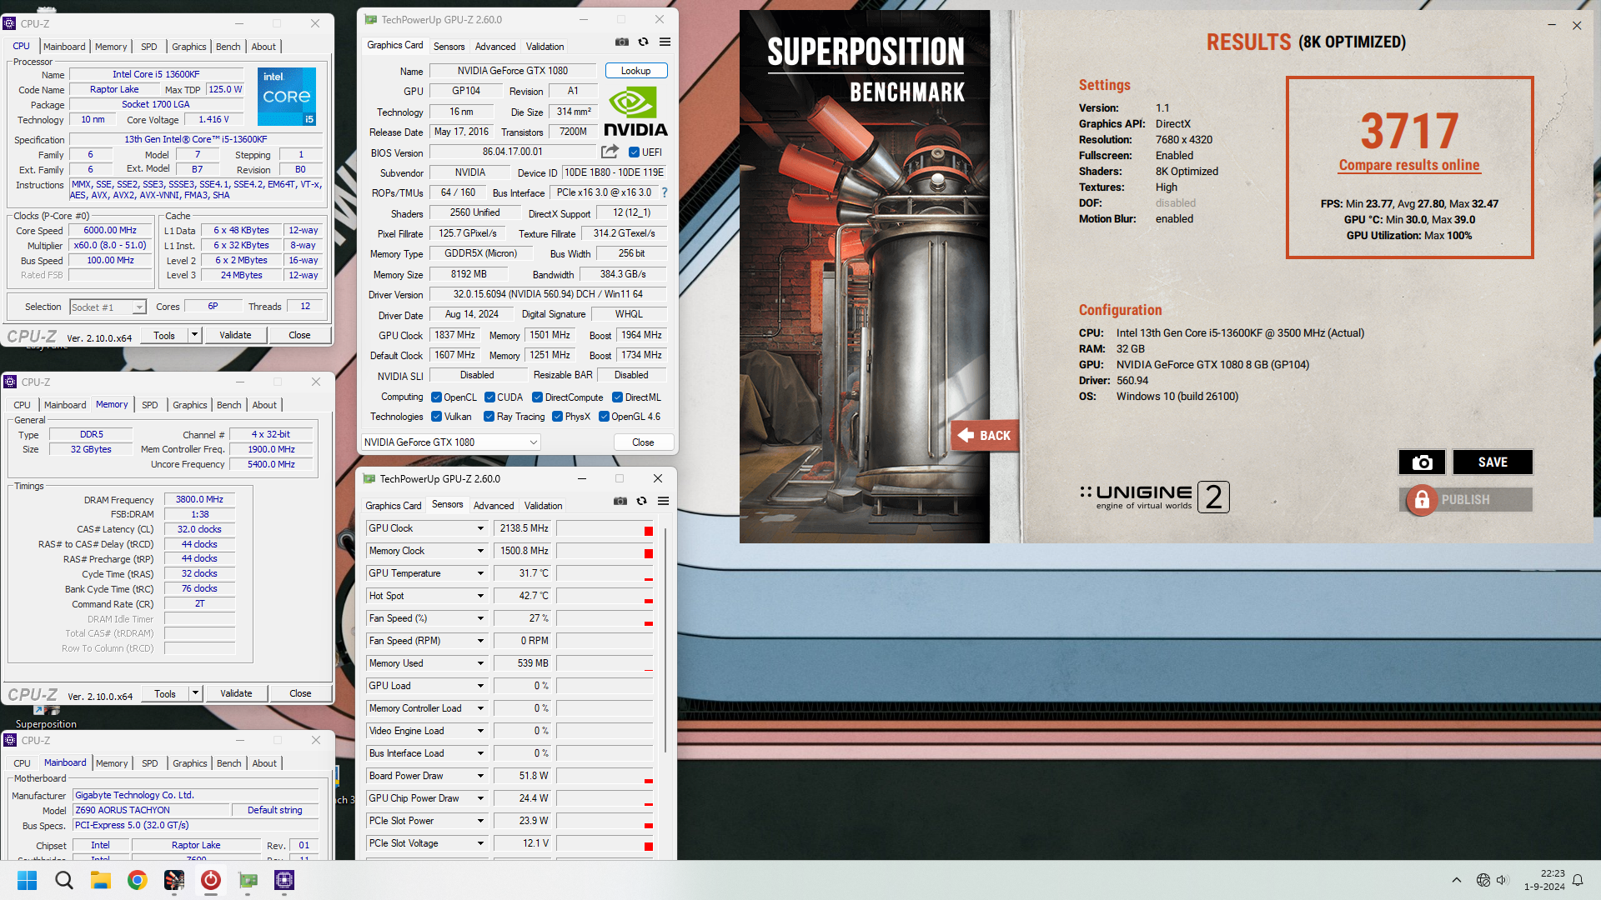Screen dimensions: 1601x900
Task: Click Lookup button in GPU-Z
Action: 635,71
